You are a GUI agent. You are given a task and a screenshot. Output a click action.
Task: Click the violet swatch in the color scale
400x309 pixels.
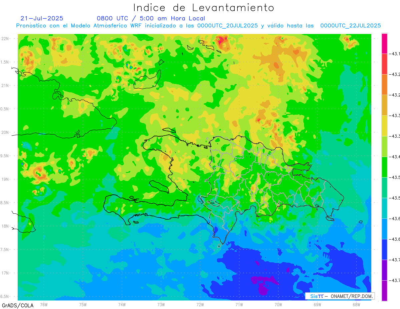tap(384, 270)
